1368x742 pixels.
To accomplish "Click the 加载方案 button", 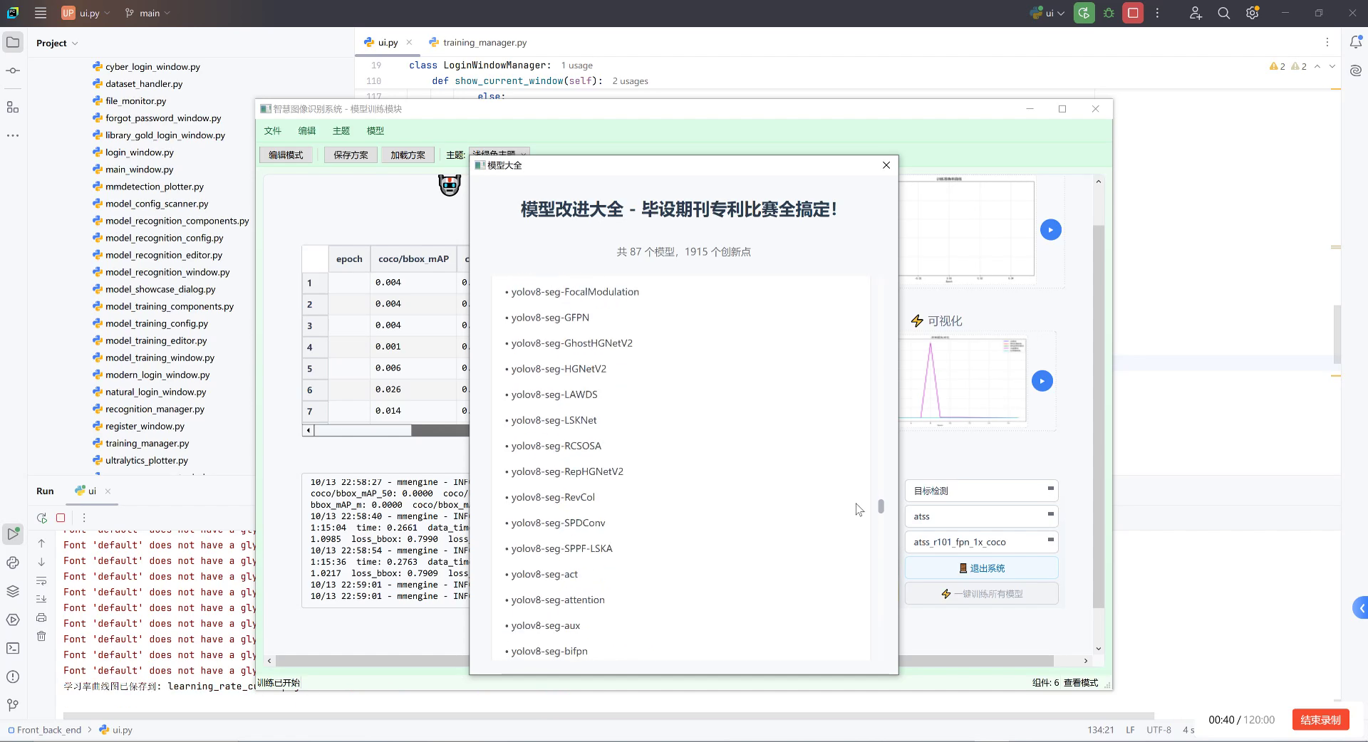I will pyautogui.click(x=408, y=155).
